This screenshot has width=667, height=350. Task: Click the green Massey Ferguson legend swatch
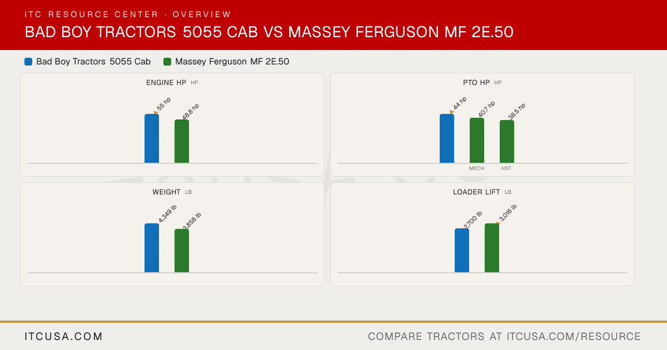pyautogui.click(x=167, y=62)
